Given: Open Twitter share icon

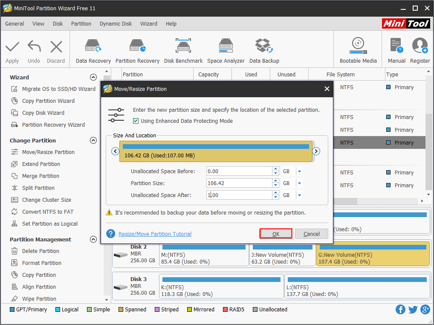Looking at the screenshot, I should [413, 309].
